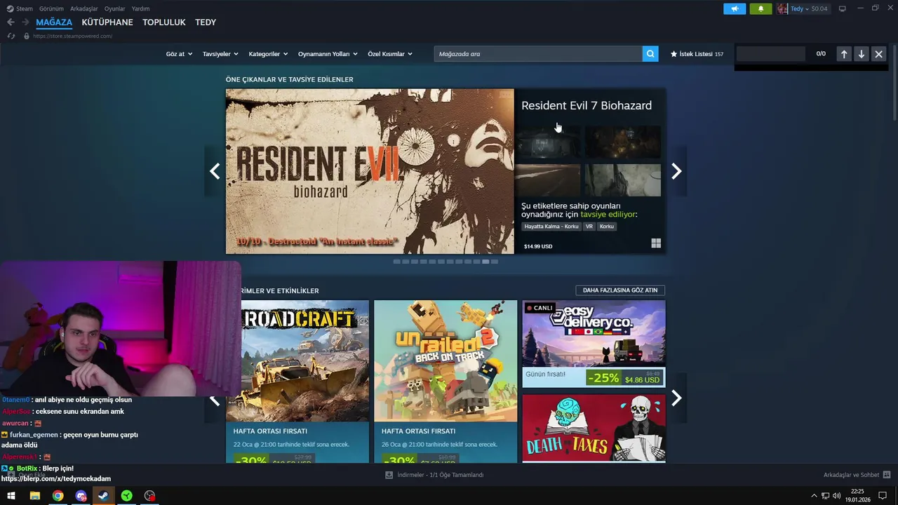Image resolution: width=898 pixels, height=505 pixels.
Task: Click the downloads icon in bottom bar
Action: [x=389, y=475]
